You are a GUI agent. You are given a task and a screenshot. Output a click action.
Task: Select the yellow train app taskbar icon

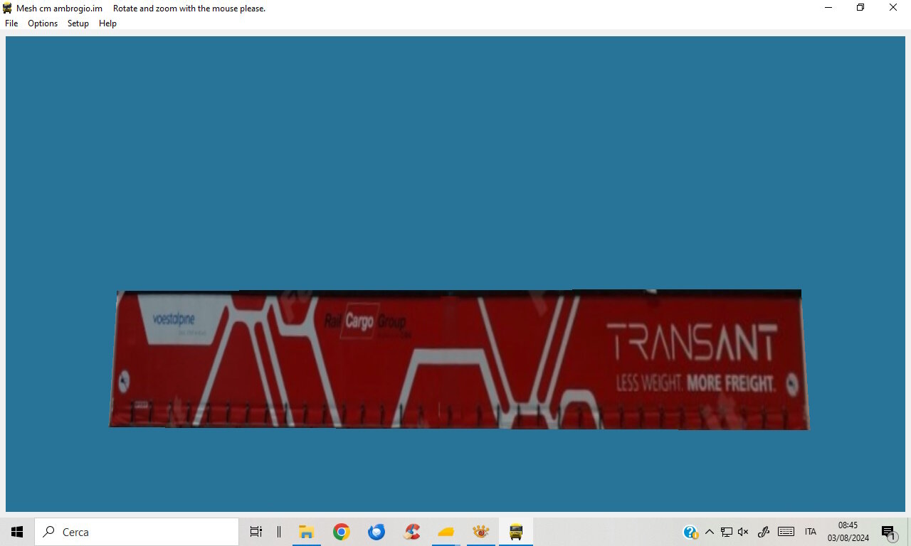(x=516, y=532)
